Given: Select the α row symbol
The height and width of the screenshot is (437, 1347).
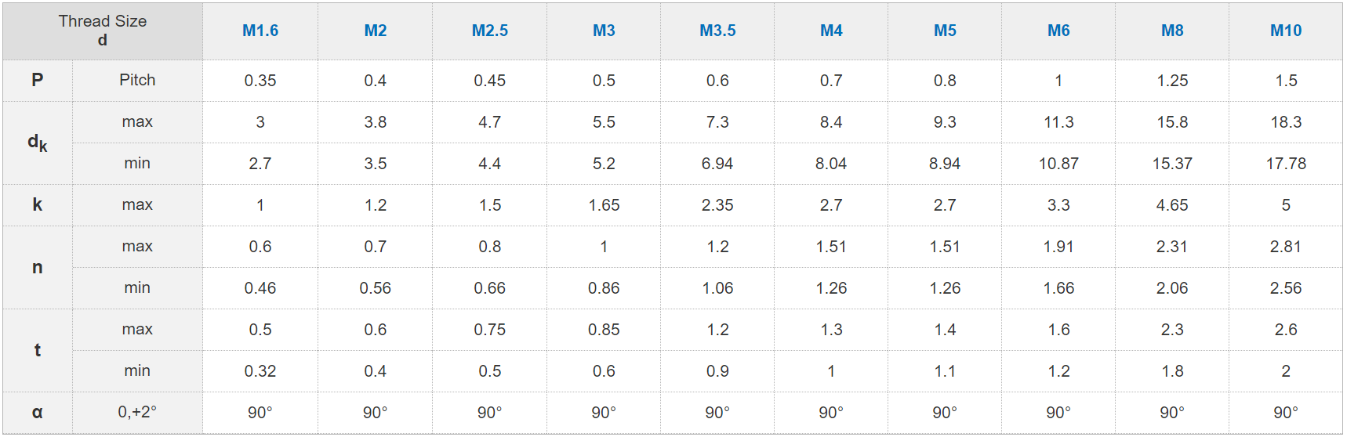Looking at the screenshot, I should (38, 412).
